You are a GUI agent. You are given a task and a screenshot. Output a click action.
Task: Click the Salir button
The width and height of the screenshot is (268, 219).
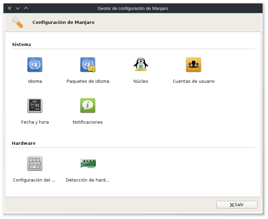click(x=237, y=204)
